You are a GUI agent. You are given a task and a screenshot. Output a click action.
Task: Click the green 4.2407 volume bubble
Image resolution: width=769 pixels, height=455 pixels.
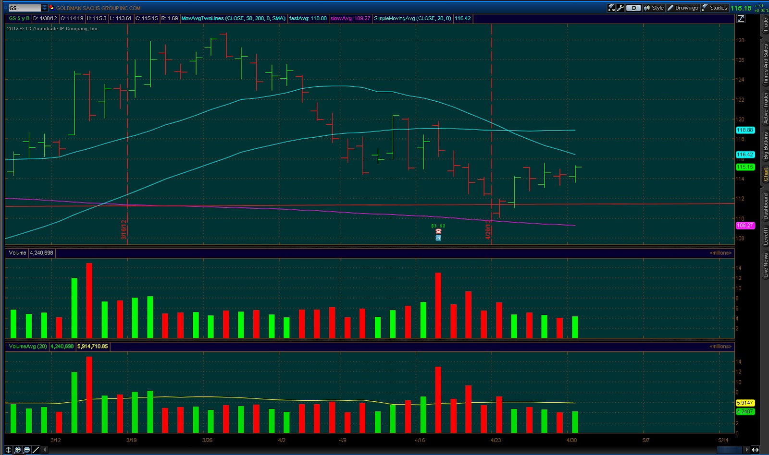pos(745,411)
